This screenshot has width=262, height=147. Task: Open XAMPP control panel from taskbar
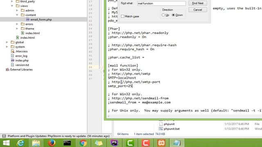pyautogui.click(x=161, y=143)
